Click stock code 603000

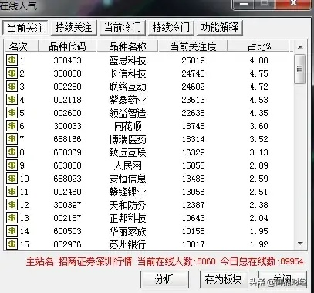[x=67, y=165]
